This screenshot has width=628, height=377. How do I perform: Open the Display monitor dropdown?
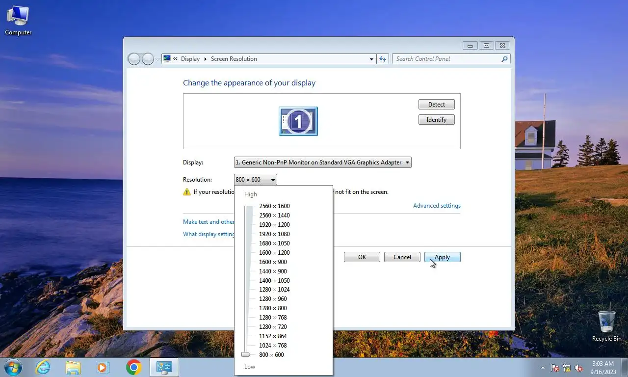322,162
